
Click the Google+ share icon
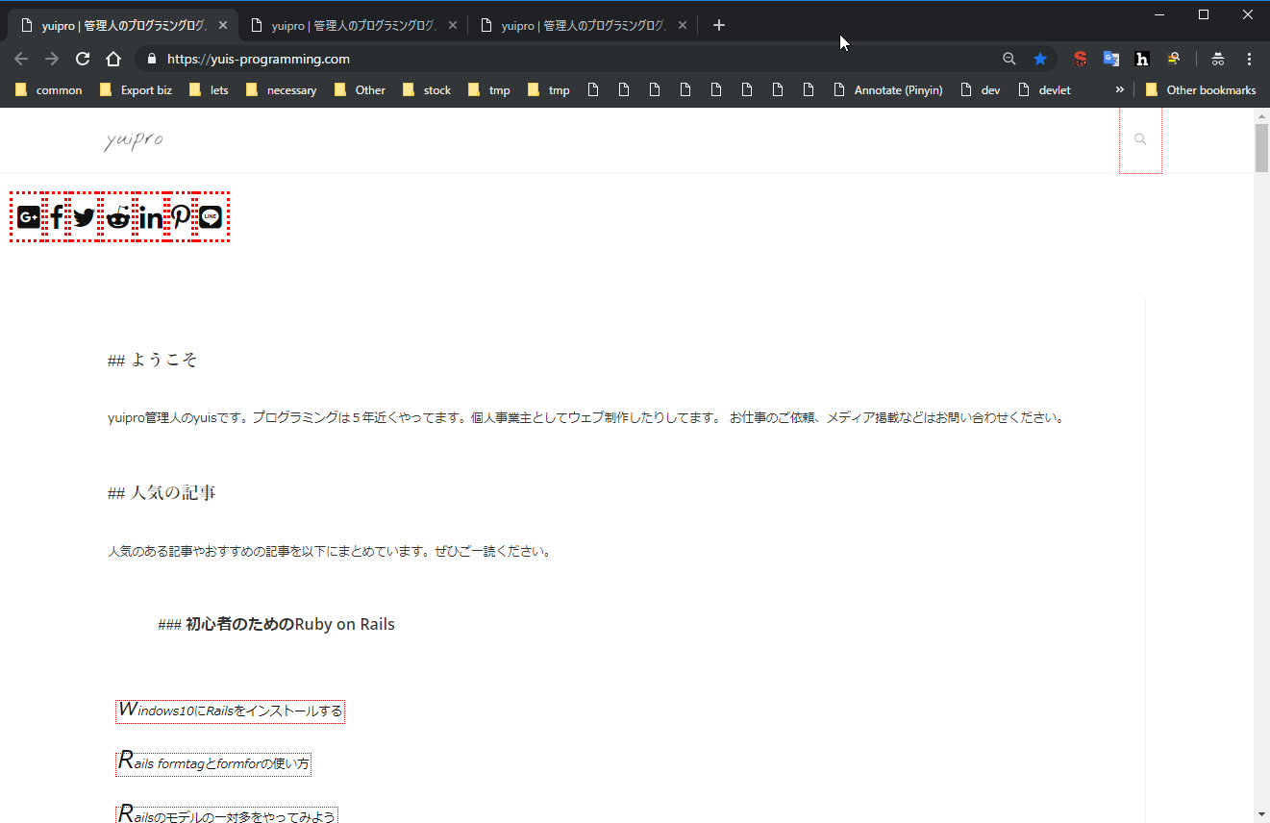[x=28, y=217]
